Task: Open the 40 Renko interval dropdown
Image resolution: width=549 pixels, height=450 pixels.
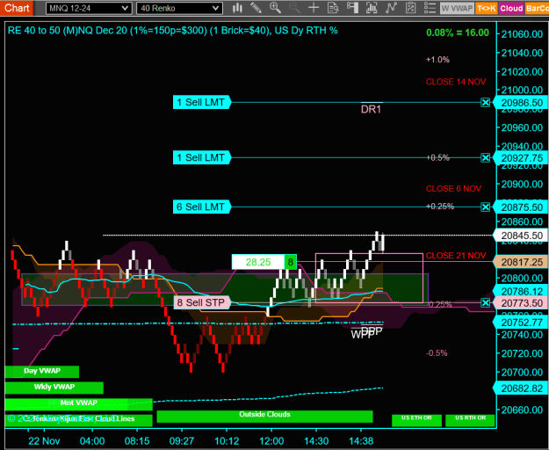Action: pos(179,8)
